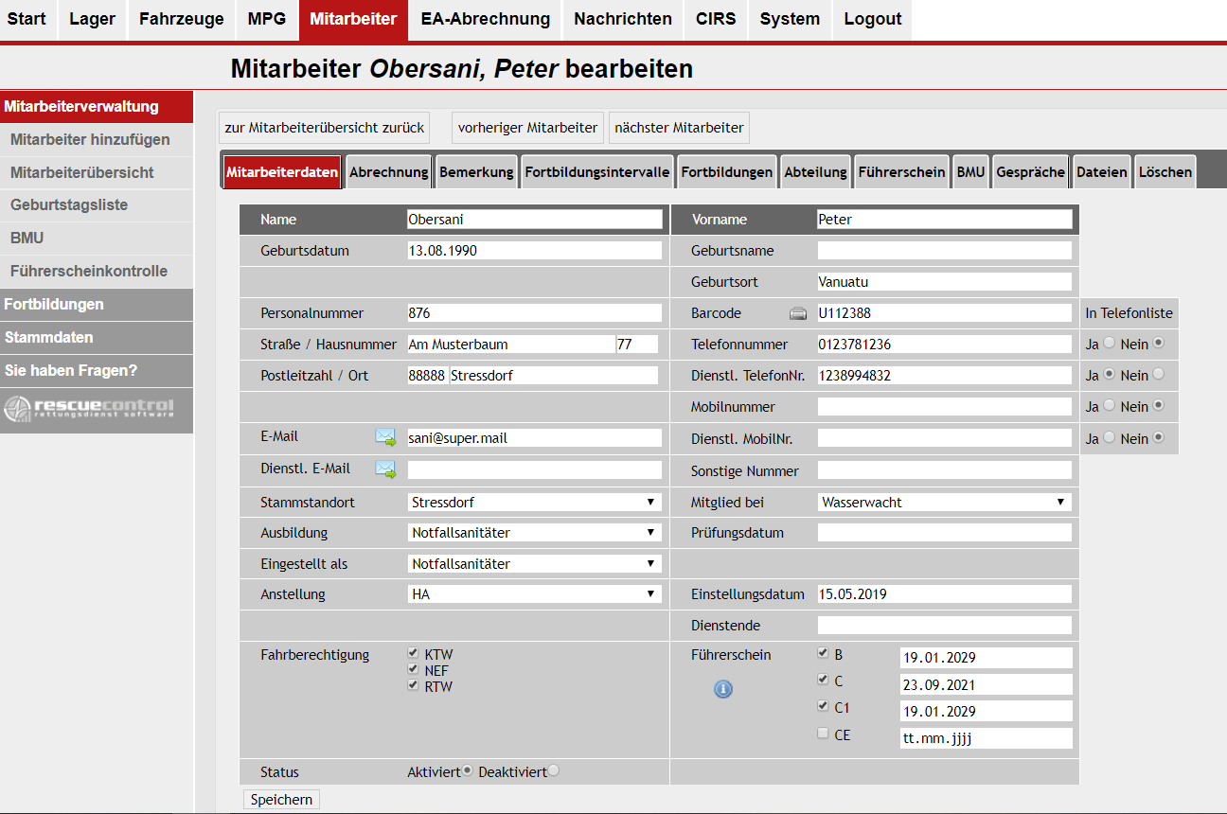1227x814 pixels.
Task: Switch to the Fortbildungsintervalle tab
Action: (597, 172)
